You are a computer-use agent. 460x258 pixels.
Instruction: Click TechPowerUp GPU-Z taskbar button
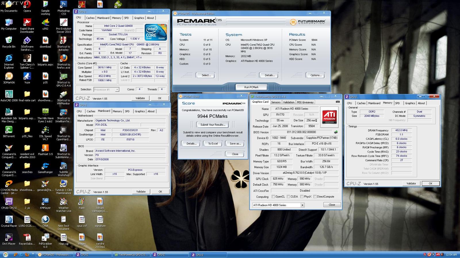point(131,255)
